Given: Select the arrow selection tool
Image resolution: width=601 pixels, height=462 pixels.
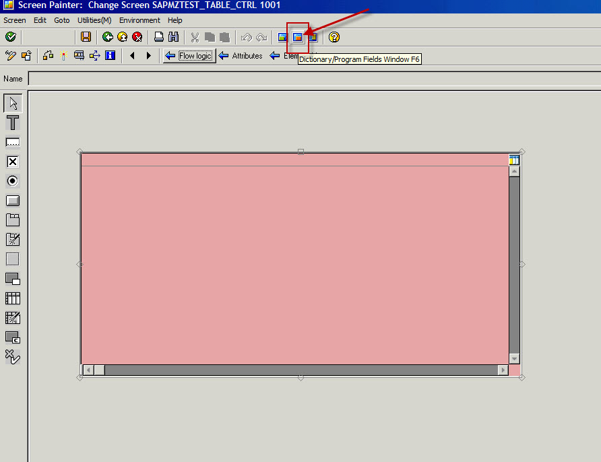Looking at the screenshot, I should (x=12, y=102).
